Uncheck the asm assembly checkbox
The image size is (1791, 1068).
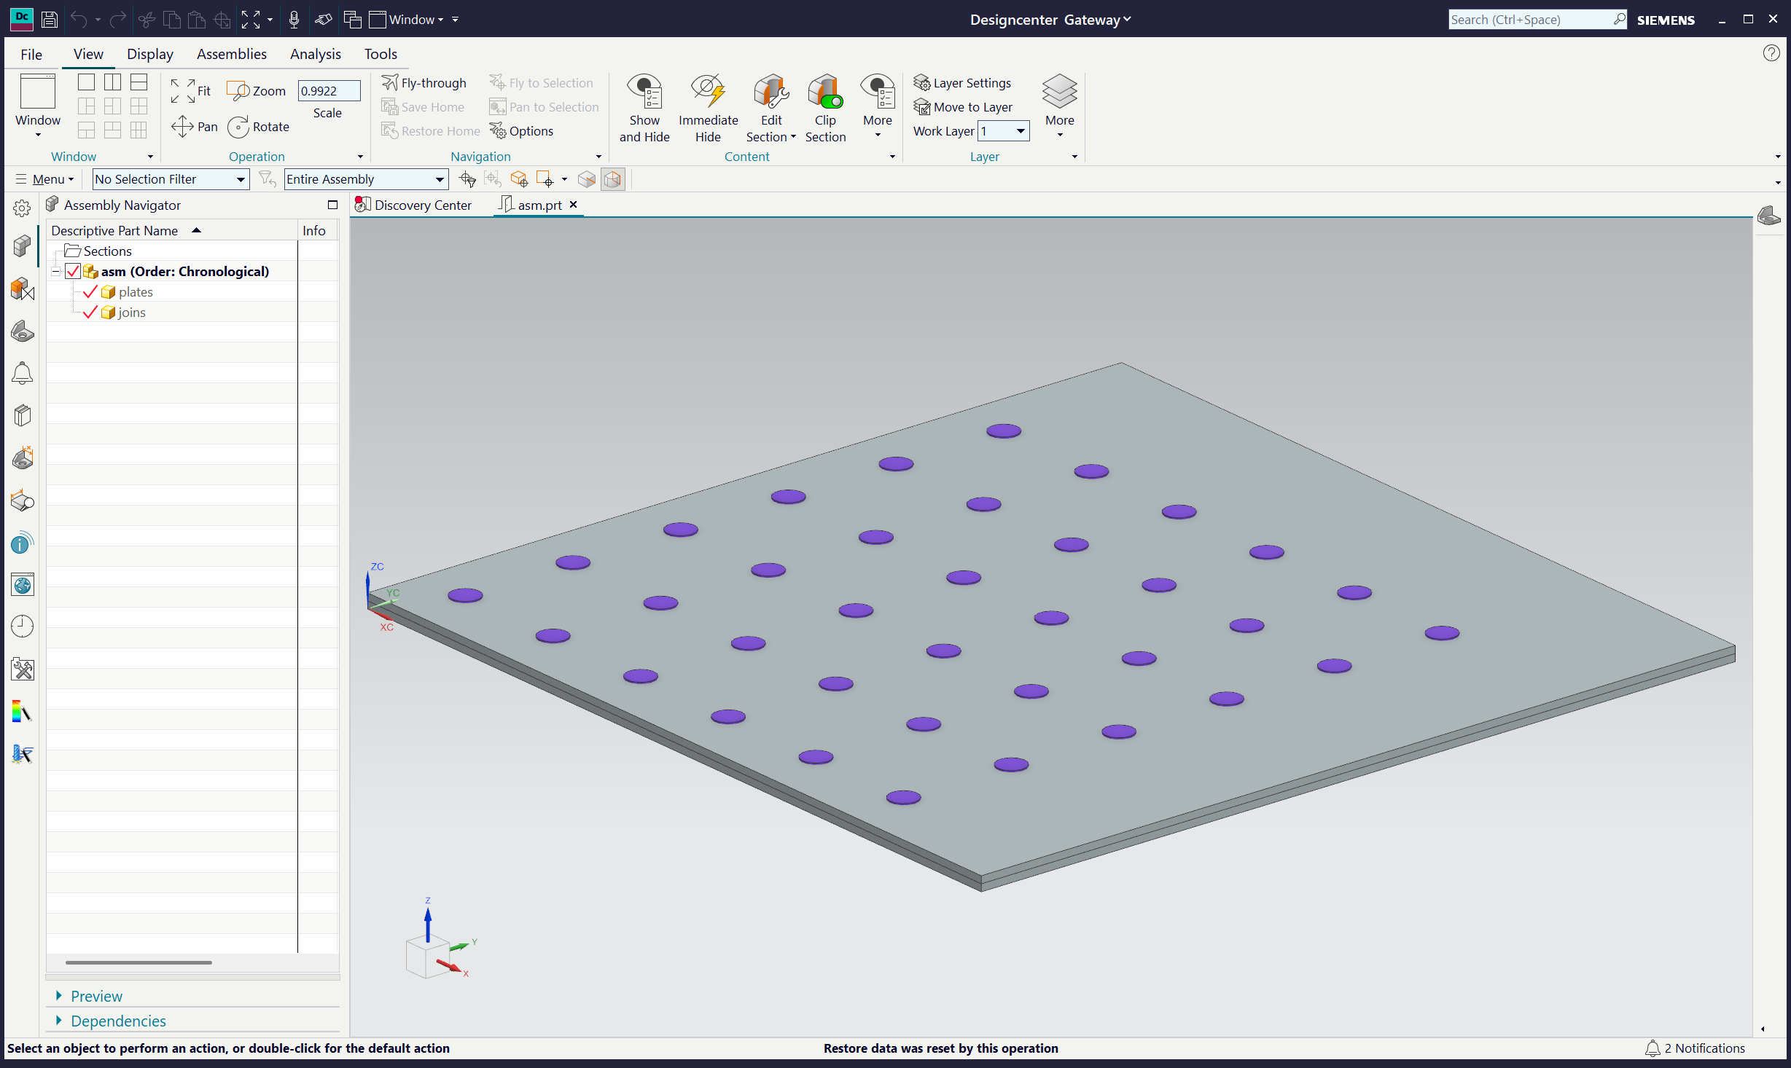pyautogui.click(x=73, y=272)
